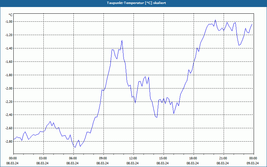Select the 08.03.24 date under 12:00
Screen dimensions: 267x167
tap(132, 163)
